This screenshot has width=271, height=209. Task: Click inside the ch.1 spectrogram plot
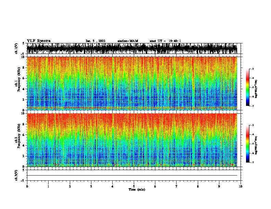(x=132, y=83)
